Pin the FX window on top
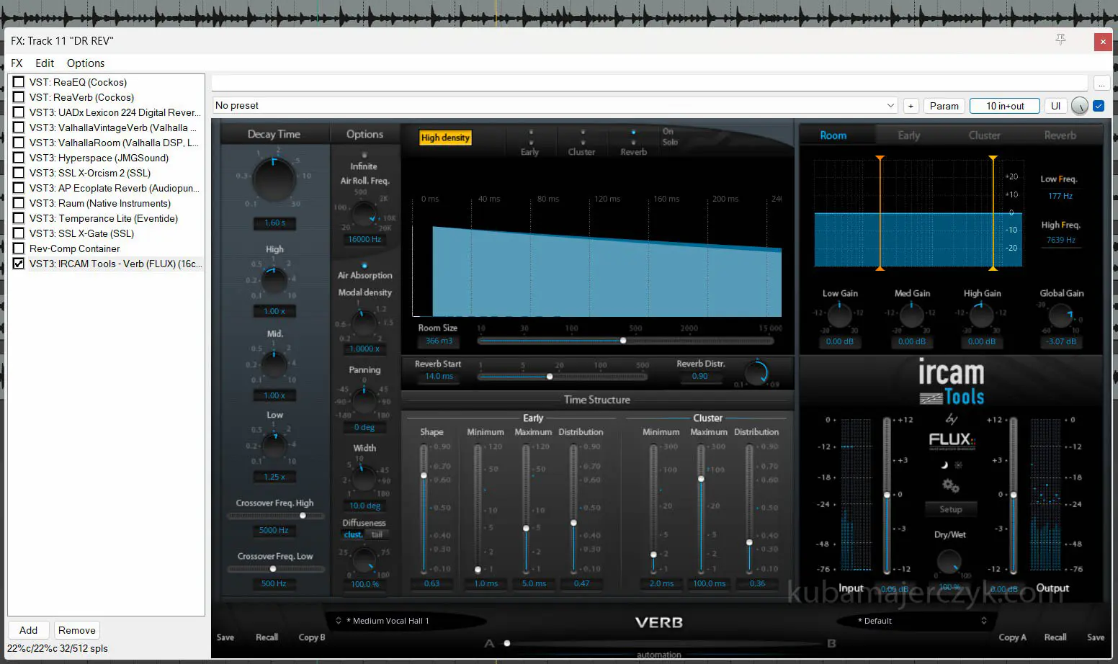This screenshot has width=1118, height=664. [x=1060, y=40]
